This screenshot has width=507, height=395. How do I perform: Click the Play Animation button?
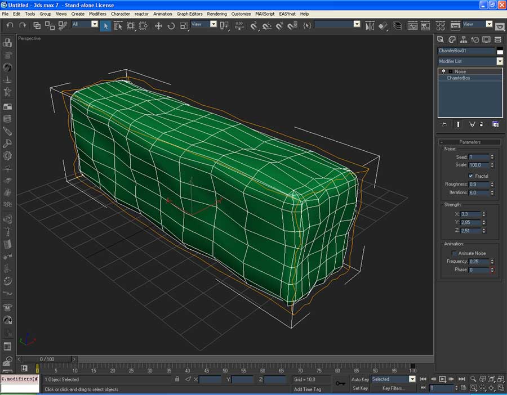pos(442,379)
